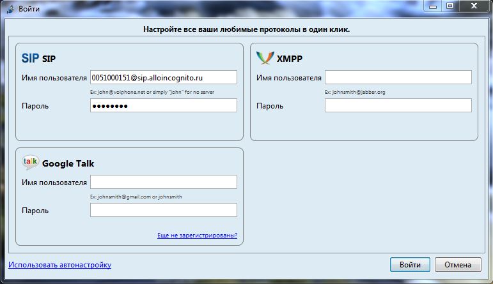
Task: Click the XMPP heading text
Action: 289,59
